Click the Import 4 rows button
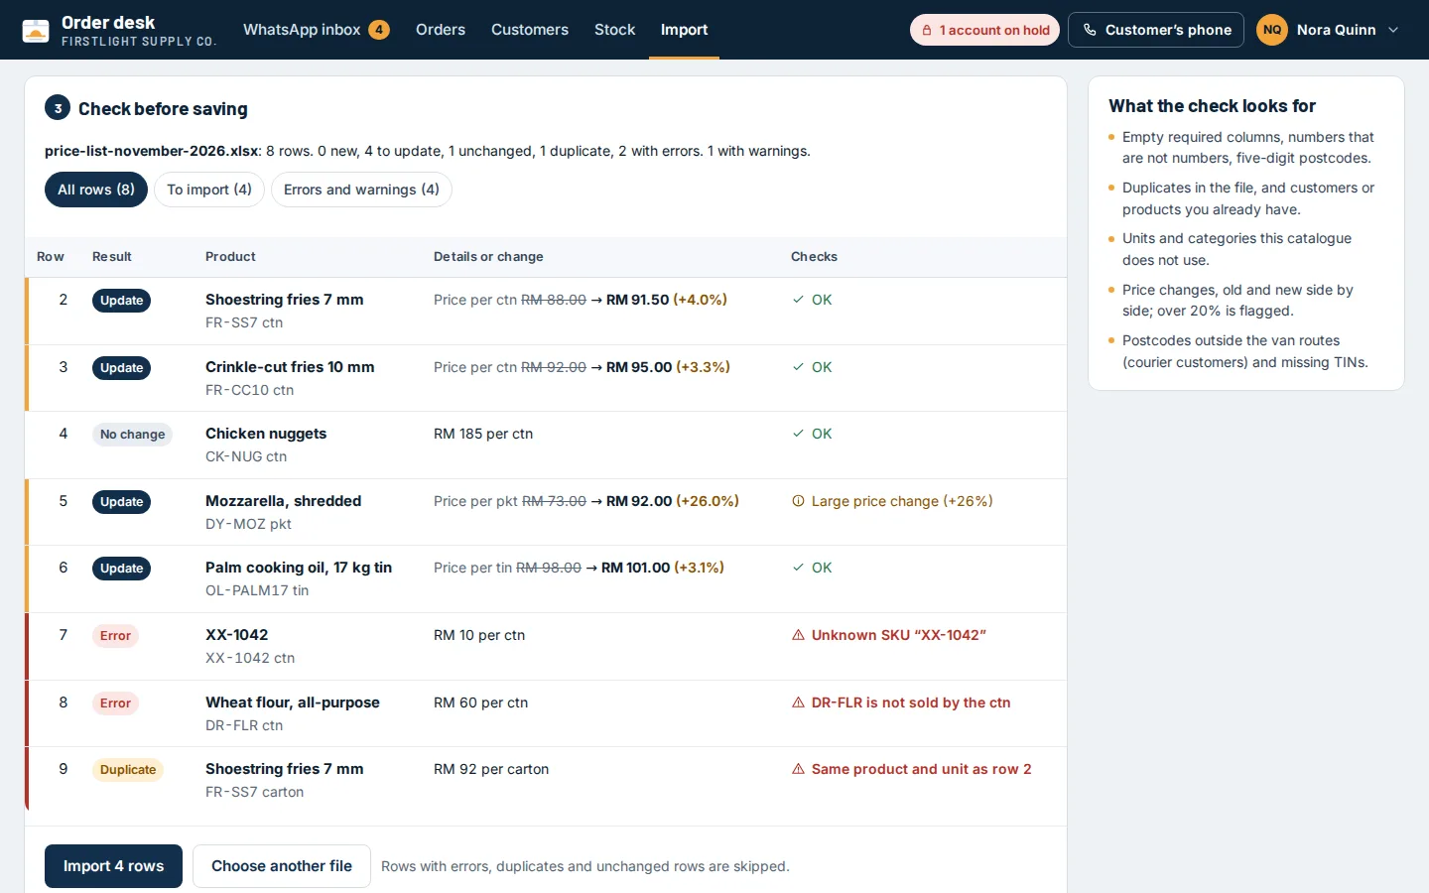1429x893 pixels. coord(113,866)
